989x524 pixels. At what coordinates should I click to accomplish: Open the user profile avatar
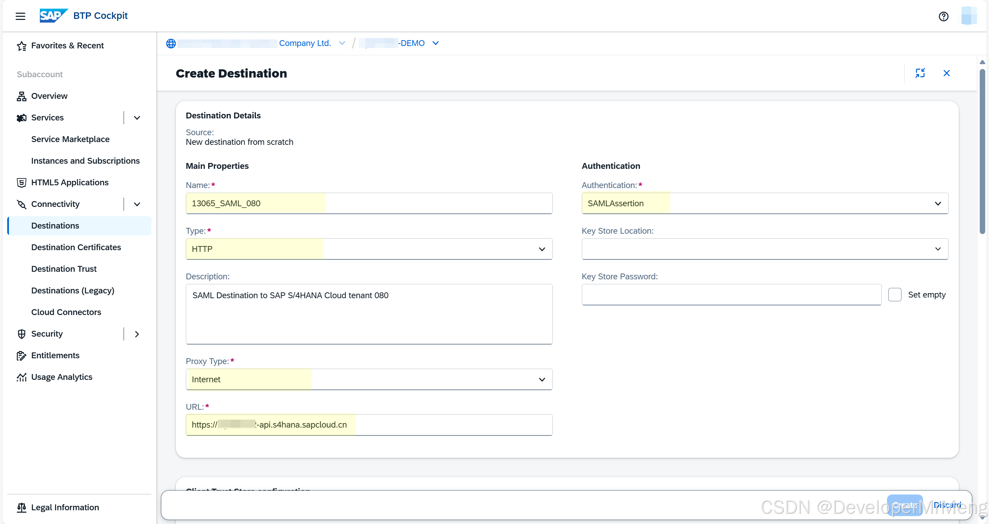[x=968, y=16]
